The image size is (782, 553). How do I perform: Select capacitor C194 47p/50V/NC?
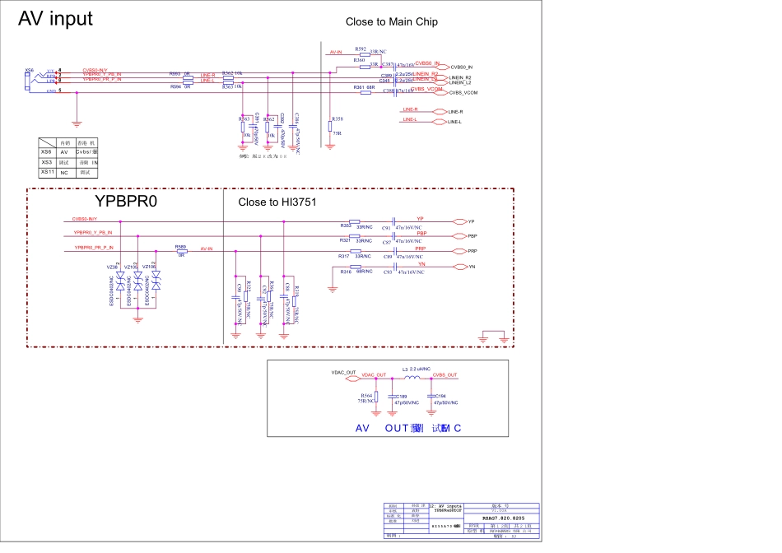click(431, 397)
